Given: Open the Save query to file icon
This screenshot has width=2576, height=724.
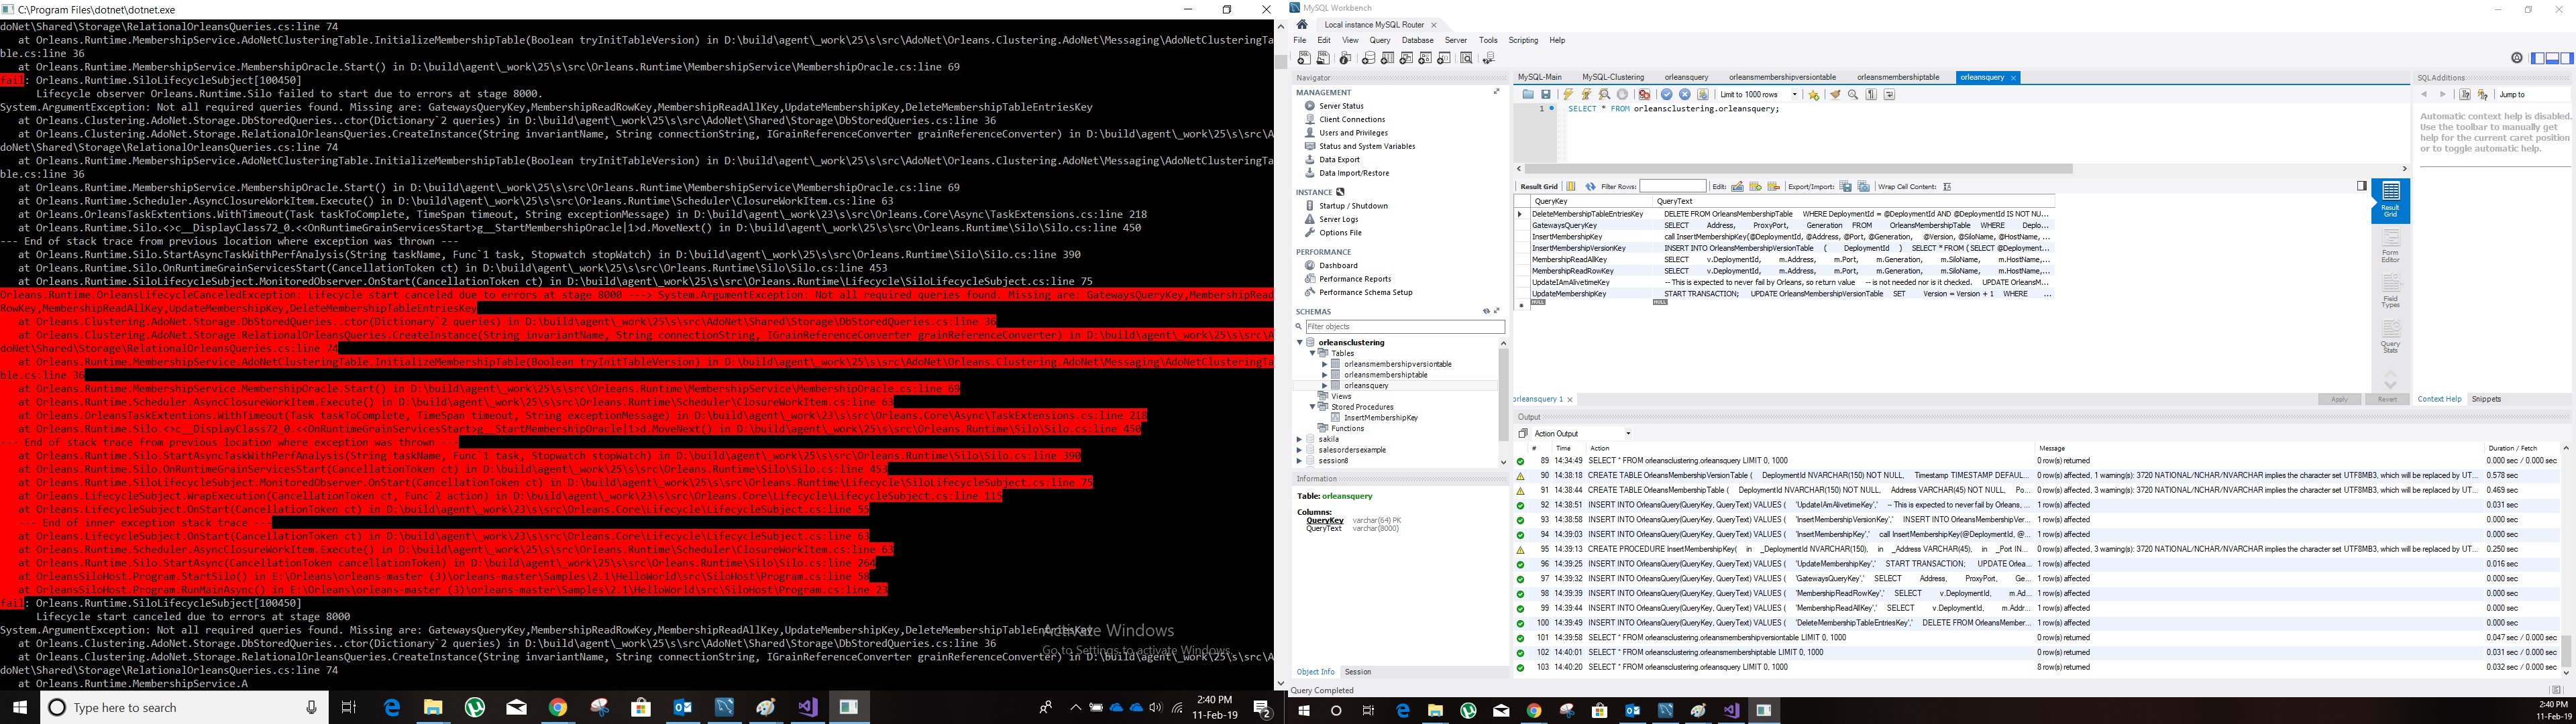Looking at the screenshot, I should click(x=1547, y=94).
